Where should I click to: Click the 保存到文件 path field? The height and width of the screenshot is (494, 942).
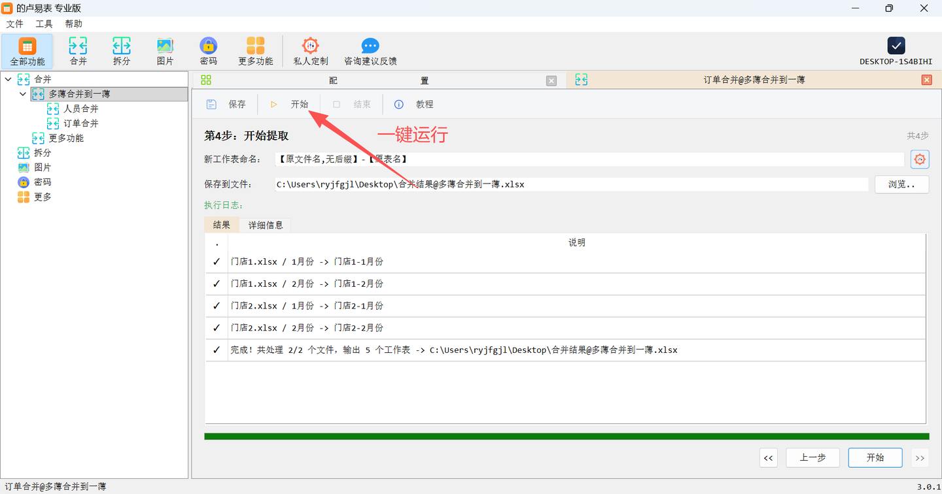point(571,184)
